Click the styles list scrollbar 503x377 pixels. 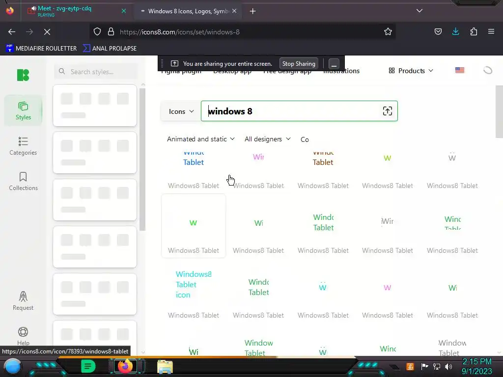[x=142, y=160]
